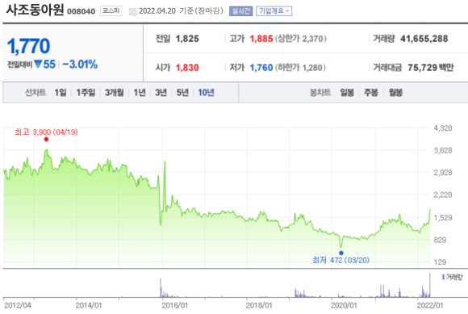The image size is (468, 314).
Task: Click the 최고 3,900 (04/19) label
Action: click(46, 132)
